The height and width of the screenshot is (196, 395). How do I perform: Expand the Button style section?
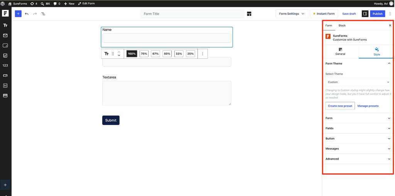tap(358, 139)
